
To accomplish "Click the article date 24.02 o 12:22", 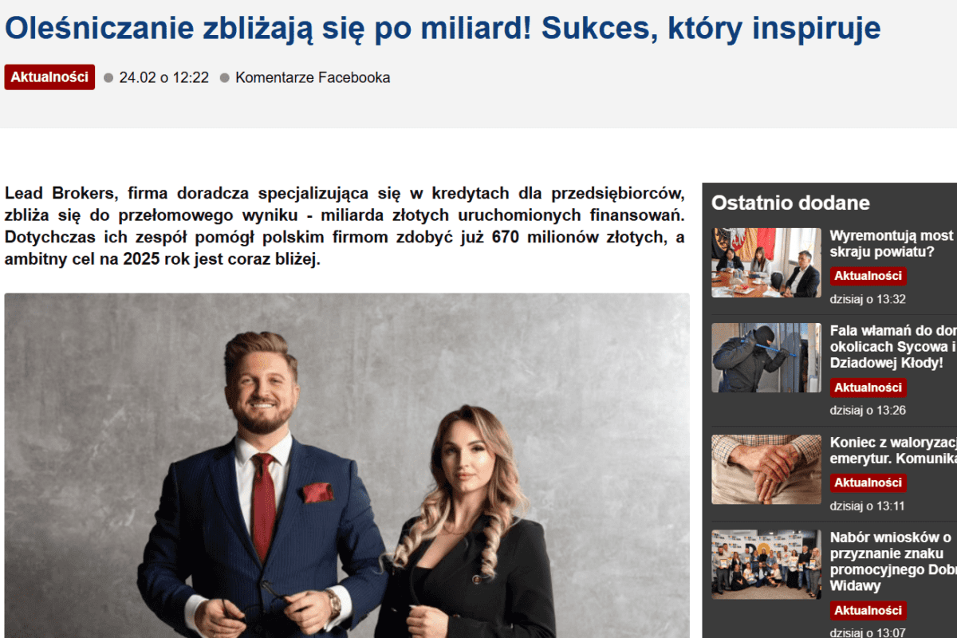I will (164, 77).
